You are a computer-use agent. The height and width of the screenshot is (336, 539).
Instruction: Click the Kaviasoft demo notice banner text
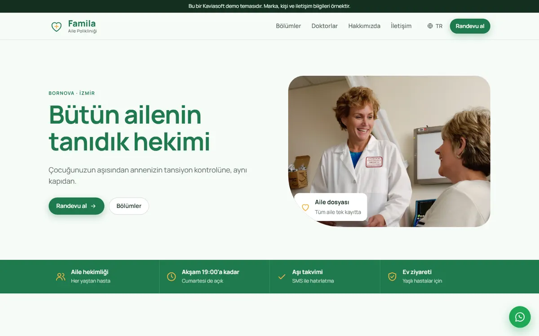(x=269, y=6)
